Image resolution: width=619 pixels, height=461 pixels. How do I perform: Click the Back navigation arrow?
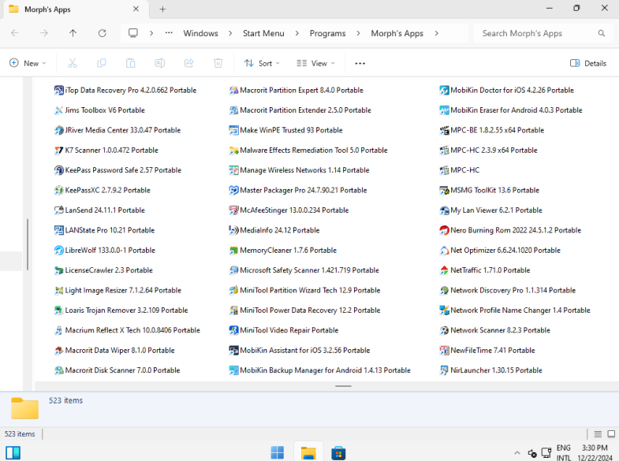(15, 33)
